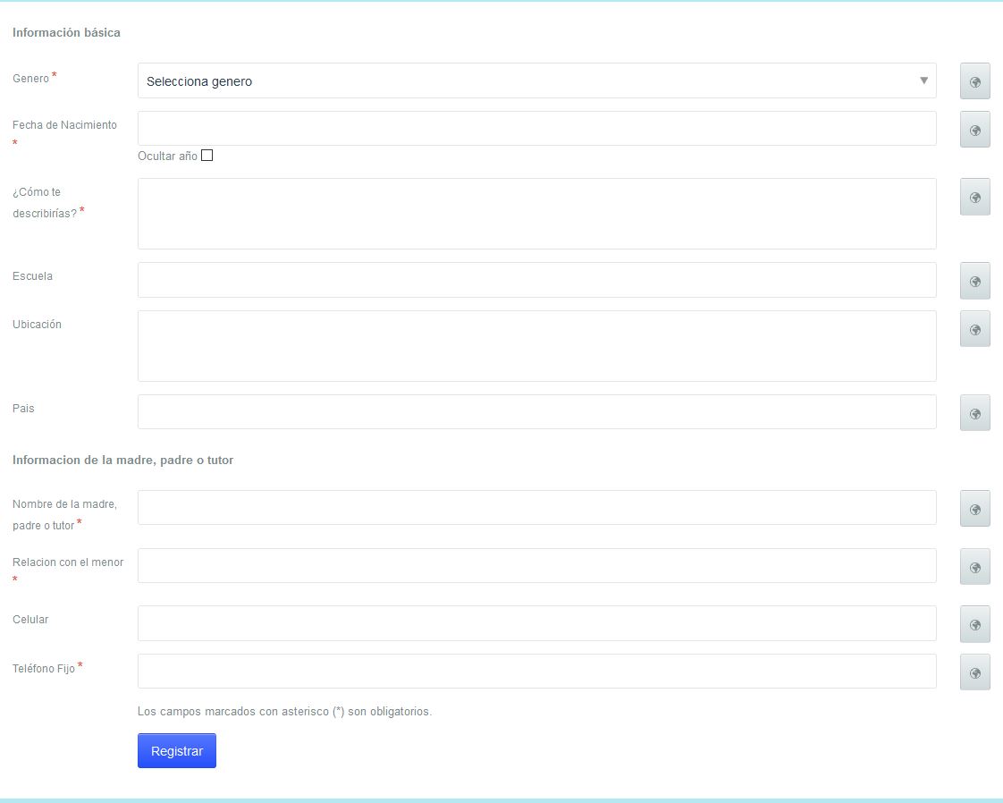Select the globe icon next to Ubicación
1003x803 pixels.
pos(974,329)
